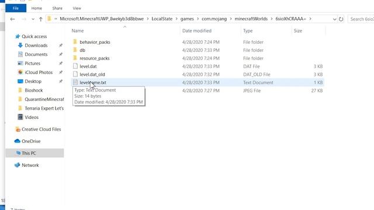
Task: Open Pictures in Quick access
Action: tap(33, 64)
